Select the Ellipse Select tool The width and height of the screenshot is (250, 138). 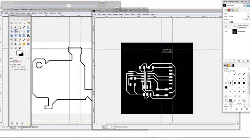click(x=16, y=23)
